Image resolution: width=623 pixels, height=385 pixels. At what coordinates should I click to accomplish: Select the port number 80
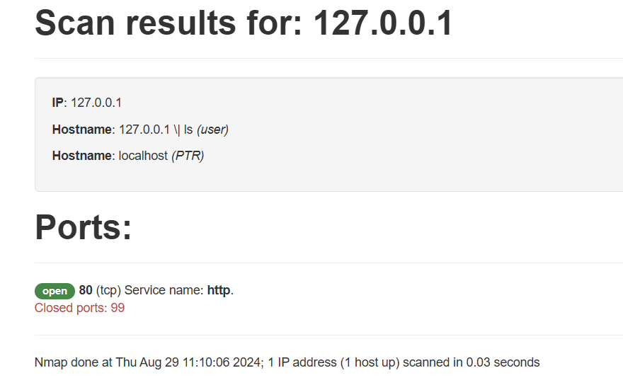[86, 290]
